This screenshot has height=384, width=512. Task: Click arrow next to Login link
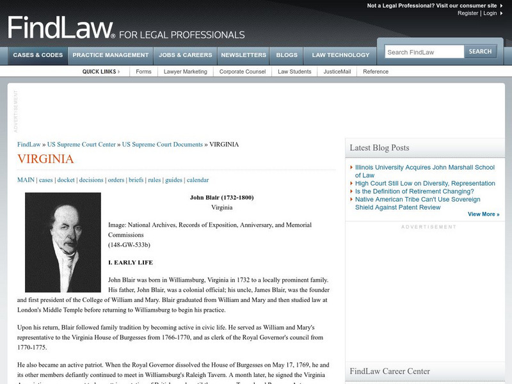click(x=502, y=13)
